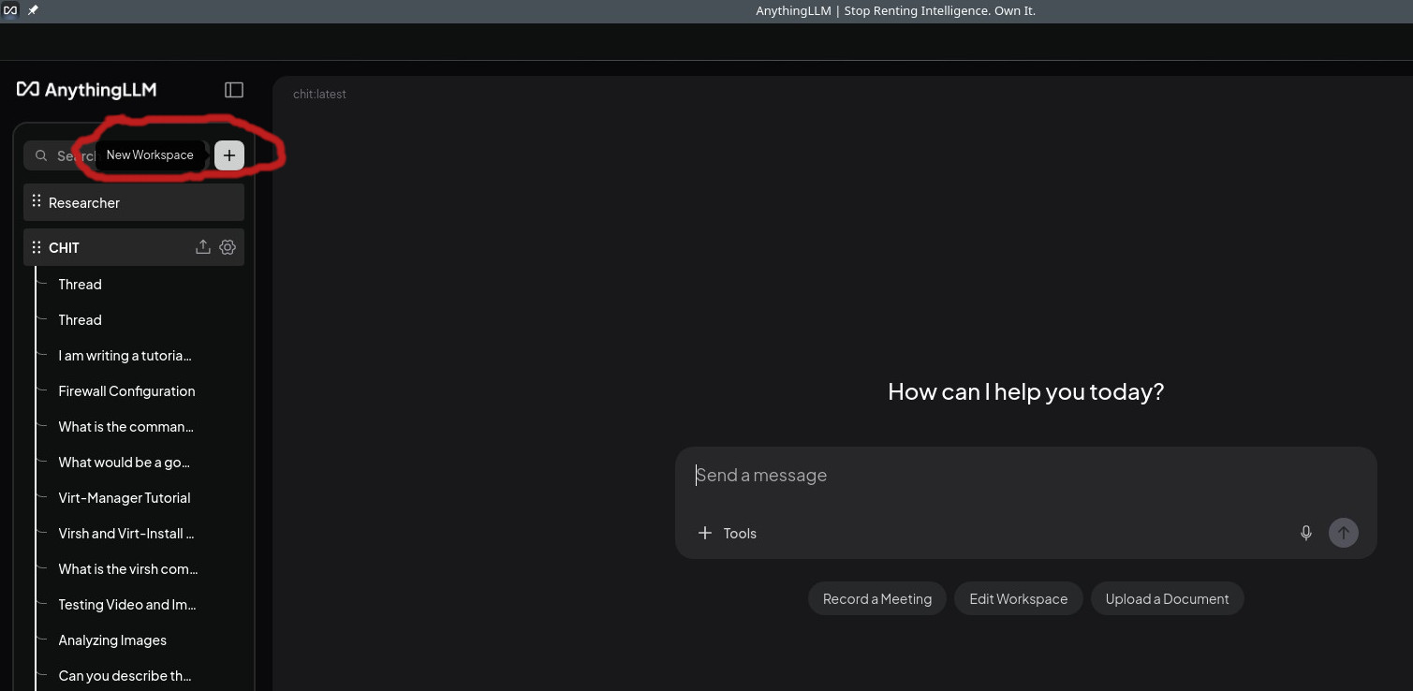Click the Edit Workspace button
1413x691 pixels.
(x=1019, y=599)
